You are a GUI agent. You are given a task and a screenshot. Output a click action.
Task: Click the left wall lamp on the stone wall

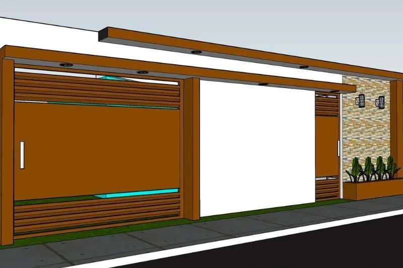360,100
